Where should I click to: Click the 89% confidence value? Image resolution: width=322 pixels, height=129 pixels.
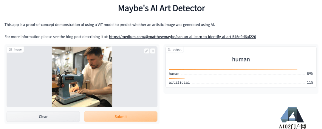point(310,74)
